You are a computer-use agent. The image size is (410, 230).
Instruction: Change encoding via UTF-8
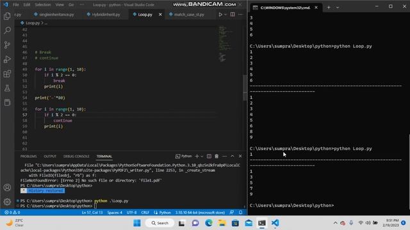pos(131,213)
